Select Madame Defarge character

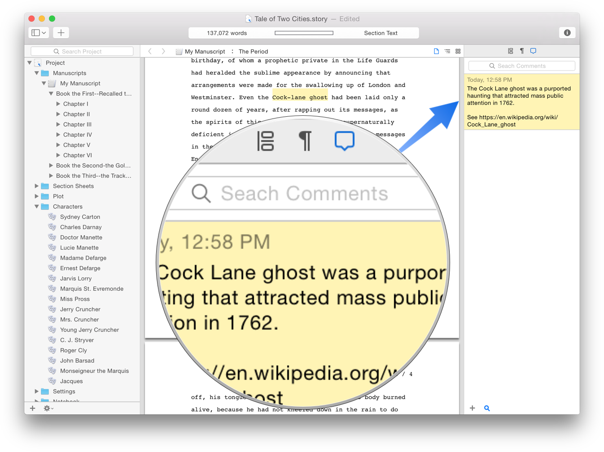83,258
